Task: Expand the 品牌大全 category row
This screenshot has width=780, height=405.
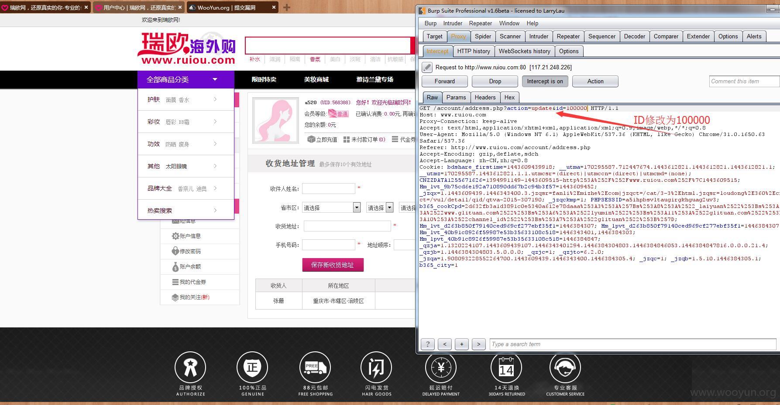Action: (x=186, y=189)
